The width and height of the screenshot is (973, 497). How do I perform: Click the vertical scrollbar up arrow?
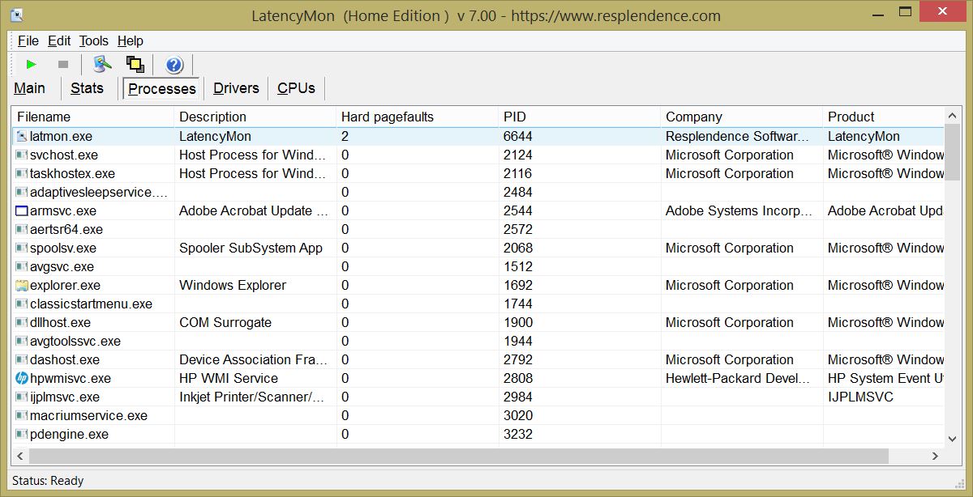pyautogui.click(x=953, y=116)
